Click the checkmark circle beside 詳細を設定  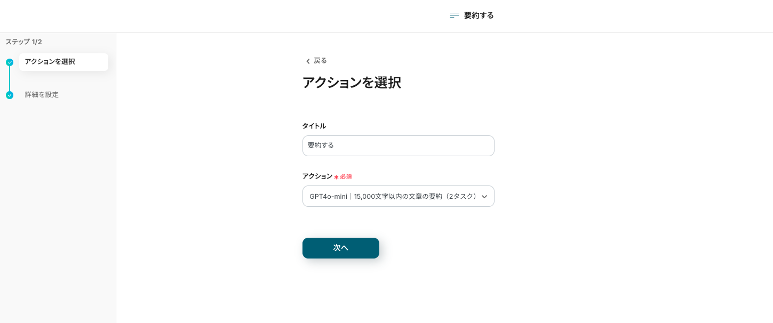(10, 95)
